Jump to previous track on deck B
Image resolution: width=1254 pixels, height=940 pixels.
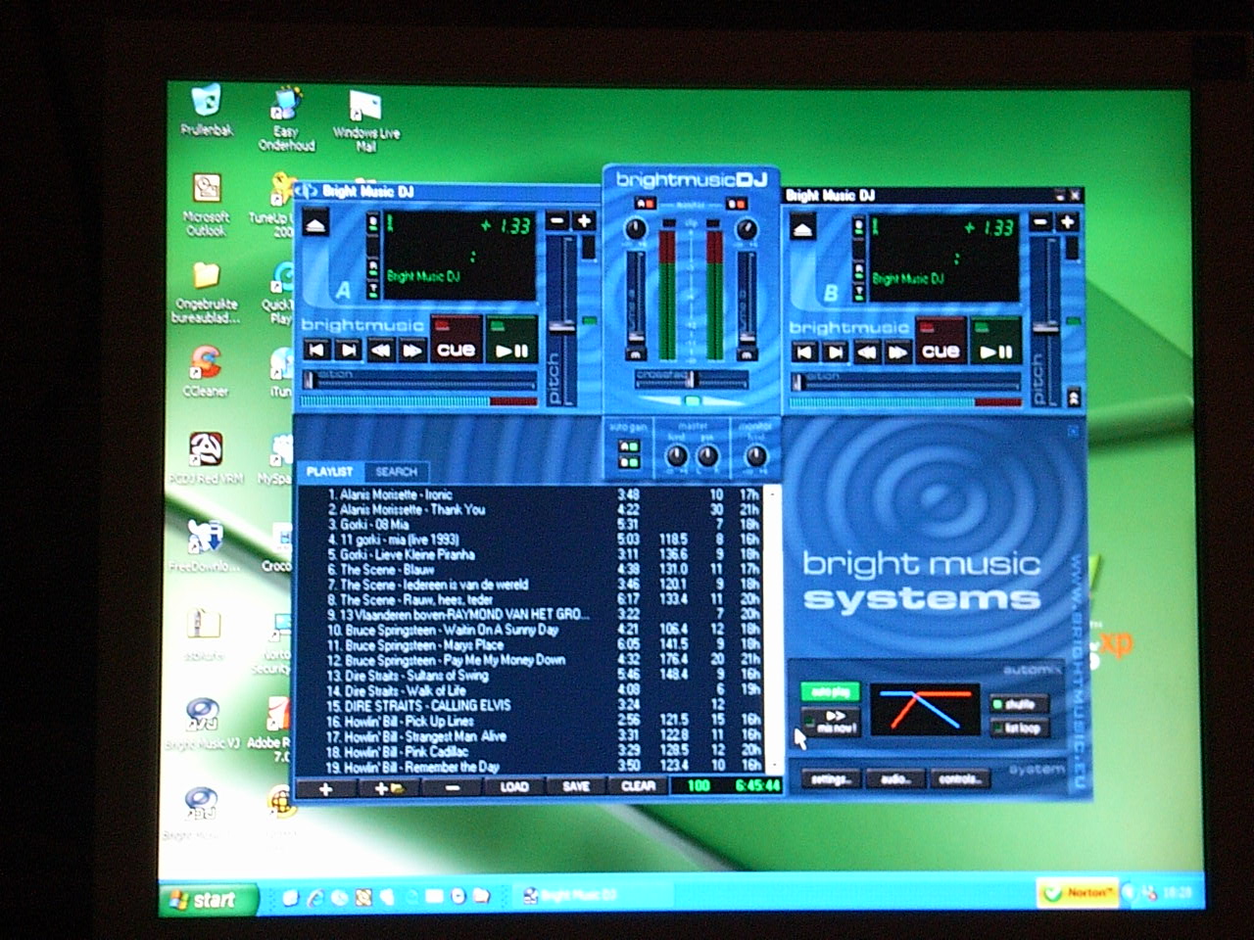pyautogui.click(x=803, y=352)
